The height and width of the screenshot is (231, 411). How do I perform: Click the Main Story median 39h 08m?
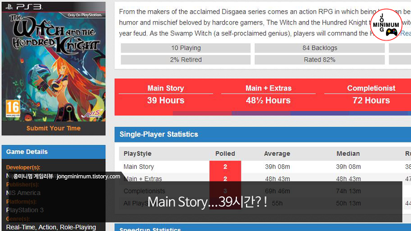coord(348,167)
